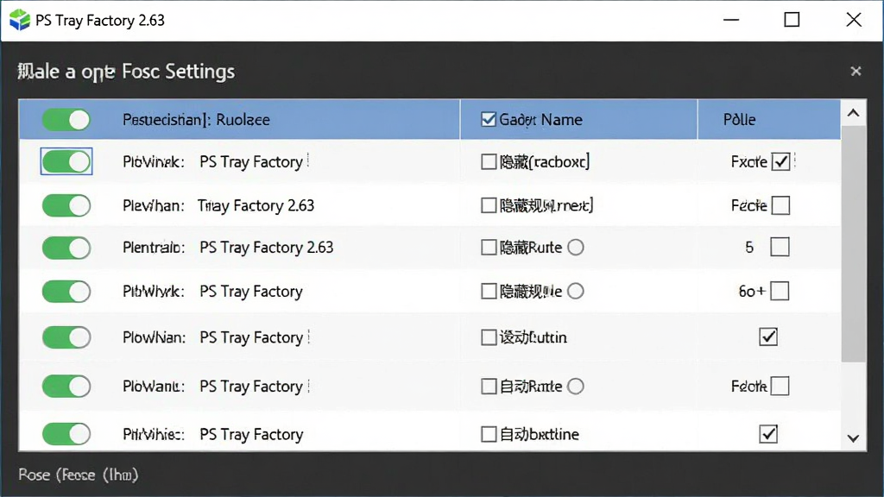884x497 pixels.
Task: Toggle the switch in the Plentraib row
Action: [66, 248]
